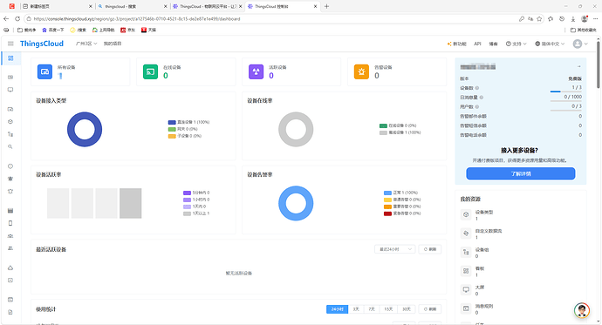The height and width of the screenshot is (325, 602).
Task: Toggle 正常 legend in alarm rate chart
Action: coord(400,193)
